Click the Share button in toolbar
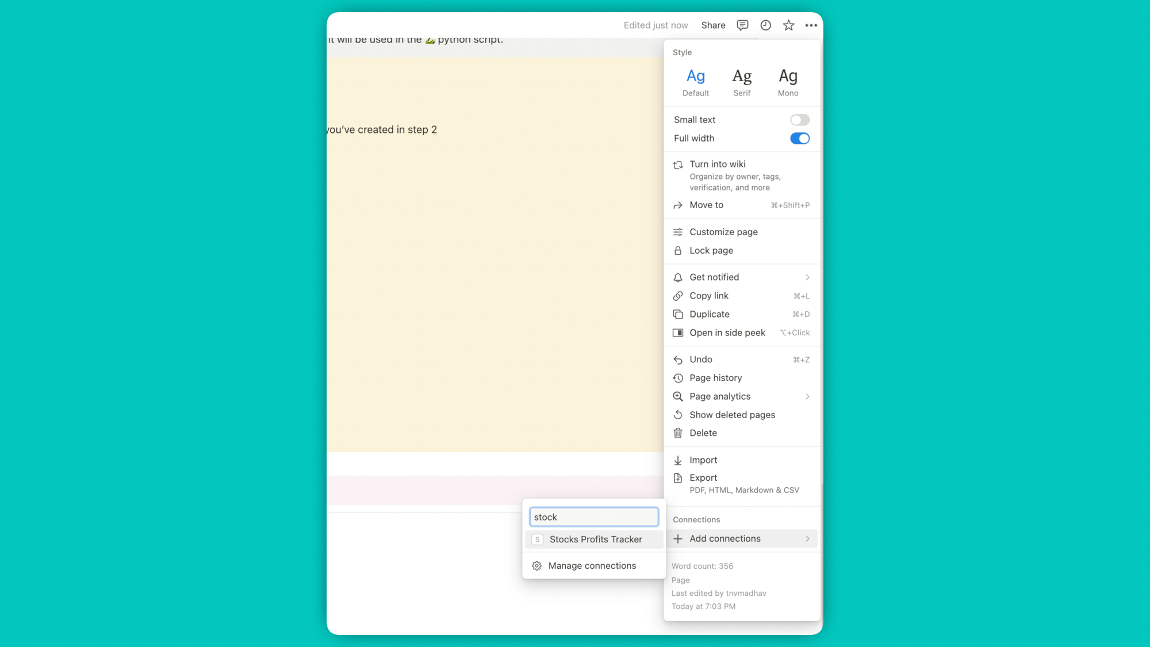Viewport: 1150px width, 647px height. coord(713,25)
